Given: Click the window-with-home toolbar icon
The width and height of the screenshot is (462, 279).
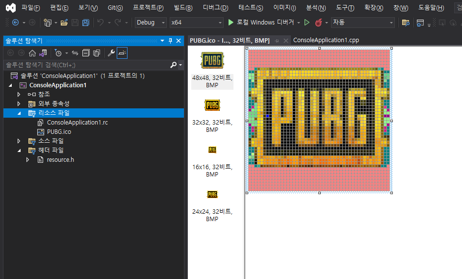Looking at the screenshot, I should pyautogui.click(x=420, y=23).
